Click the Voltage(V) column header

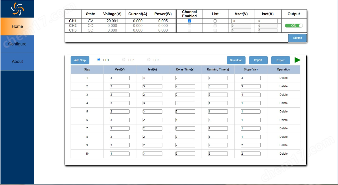tap(112, 14)
